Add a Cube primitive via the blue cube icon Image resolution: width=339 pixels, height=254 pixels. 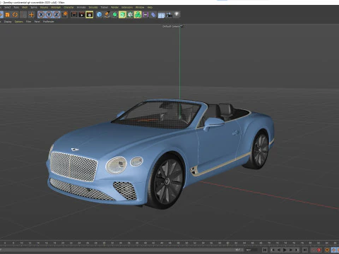(100, 15)
